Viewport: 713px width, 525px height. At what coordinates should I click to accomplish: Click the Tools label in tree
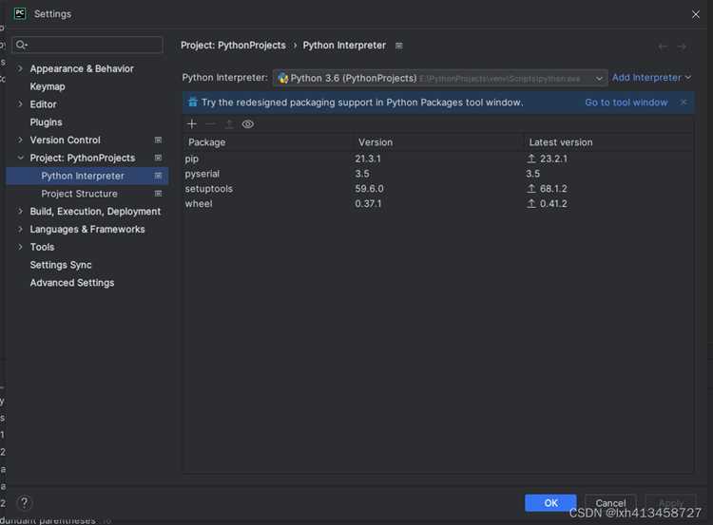42,247
